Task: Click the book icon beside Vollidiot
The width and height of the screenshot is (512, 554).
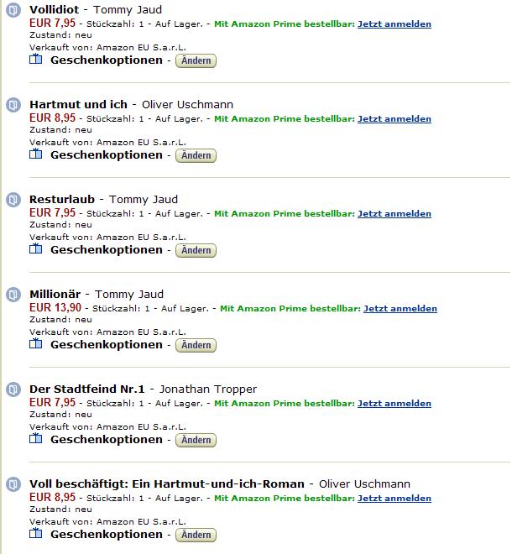Action: pyautogui.click(x=13, y=10)
